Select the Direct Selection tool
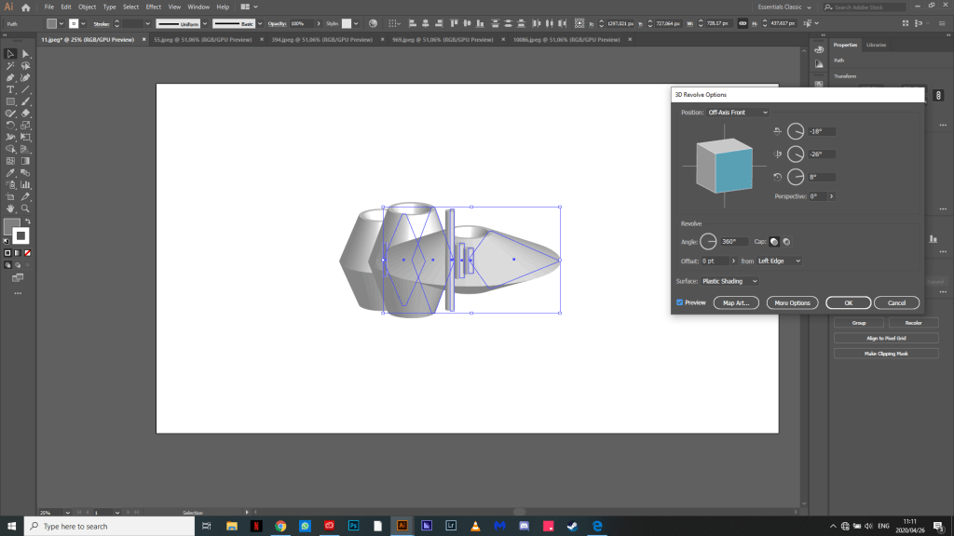 (26, 54)
